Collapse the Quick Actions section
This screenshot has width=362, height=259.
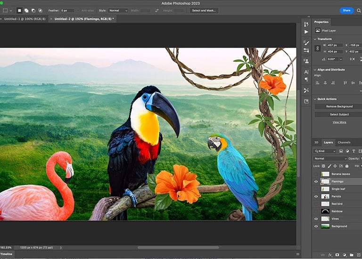click(315, 99)
